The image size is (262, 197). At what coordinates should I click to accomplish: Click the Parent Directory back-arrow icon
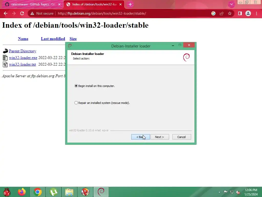point(5,51)
